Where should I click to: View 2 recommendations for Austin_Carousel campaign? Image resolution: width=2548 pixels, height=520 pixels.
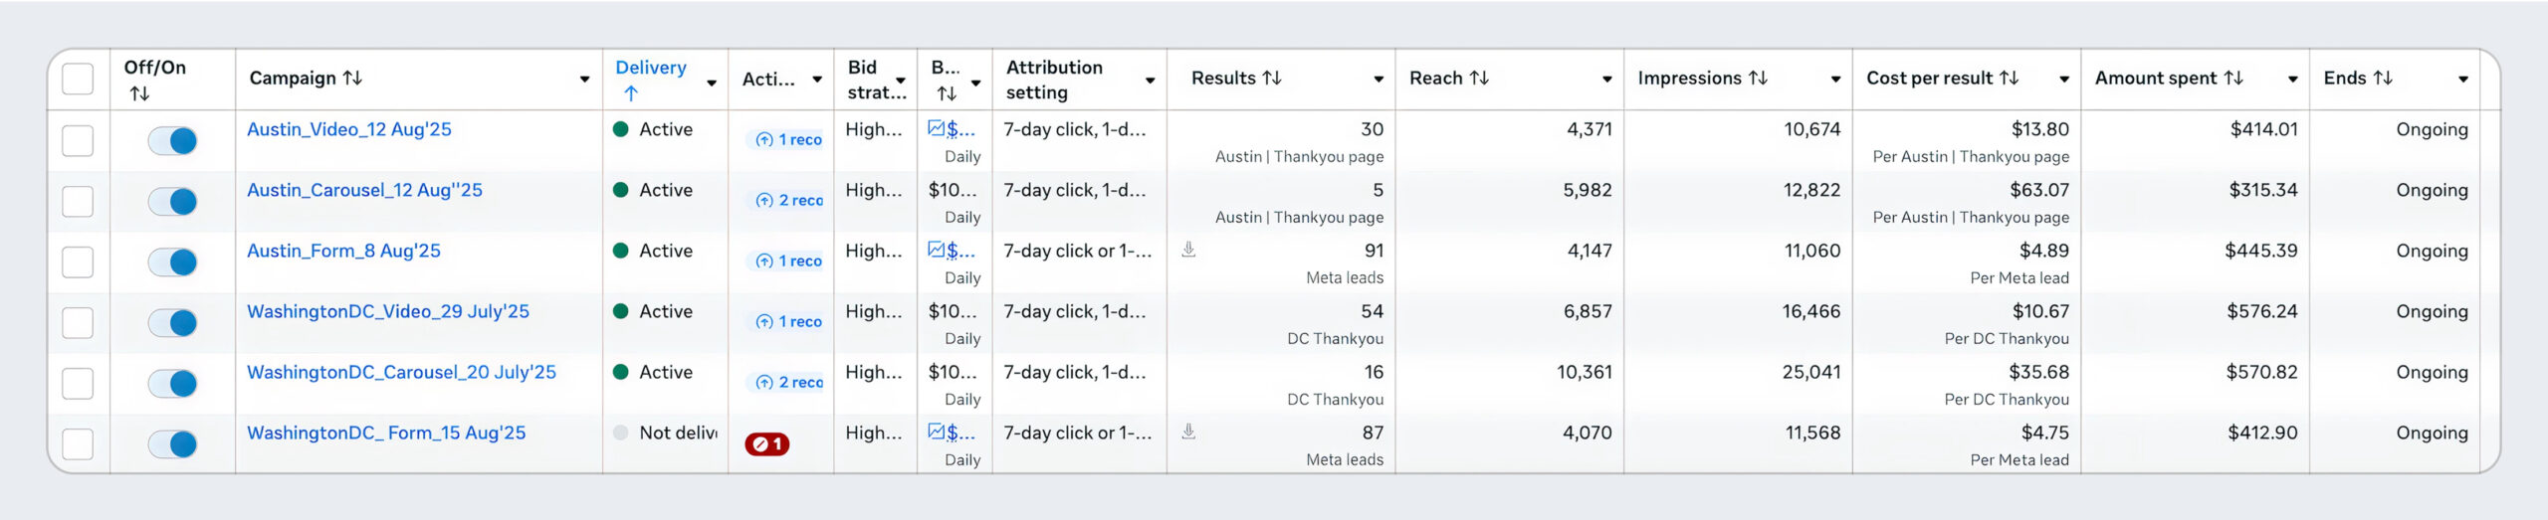coord(789,201)
